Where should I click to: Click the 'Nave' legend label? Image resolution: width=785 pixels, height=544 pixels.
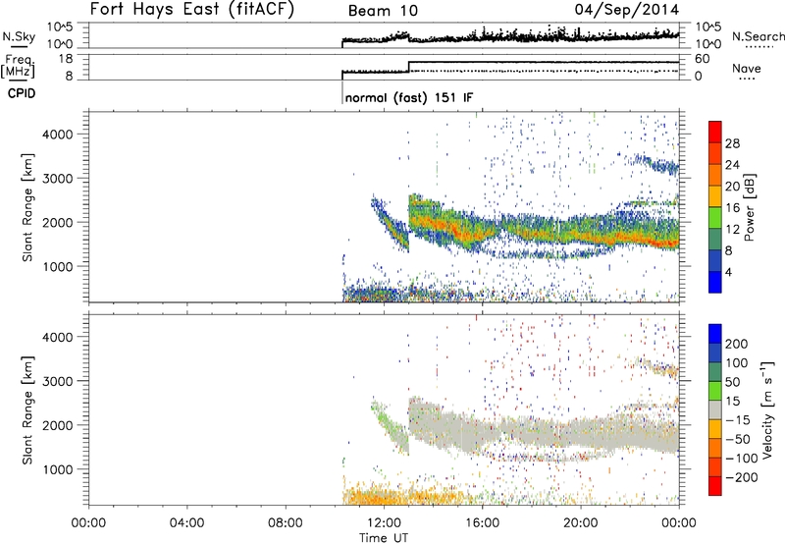[x=747, y=69]
